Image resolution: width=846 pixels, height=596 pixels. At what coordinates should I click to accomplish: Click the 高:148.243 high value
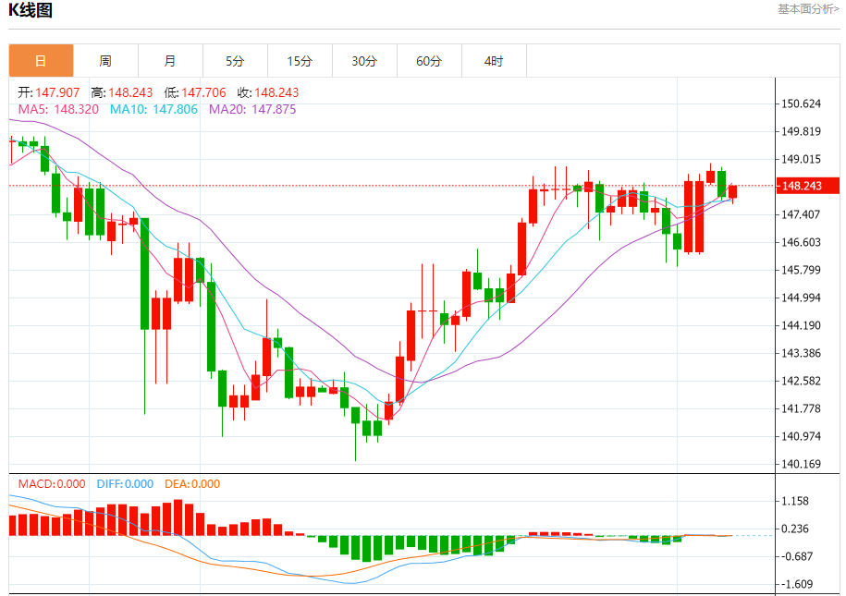tap(122, 92)
